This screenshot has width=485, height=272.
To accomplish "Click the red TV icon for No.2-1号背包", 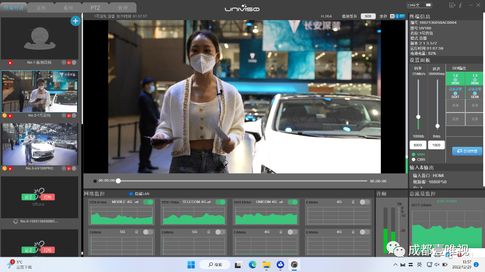I will click(x=10, y=116).
